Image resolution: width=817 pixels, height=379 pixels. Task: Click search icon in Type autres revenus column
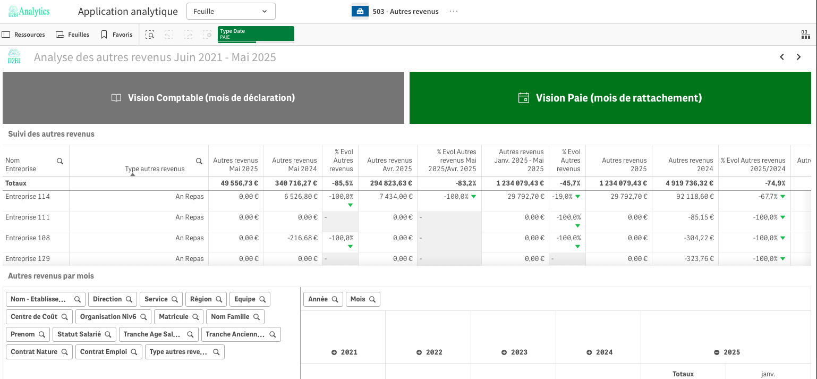click(x=199, y=161)
